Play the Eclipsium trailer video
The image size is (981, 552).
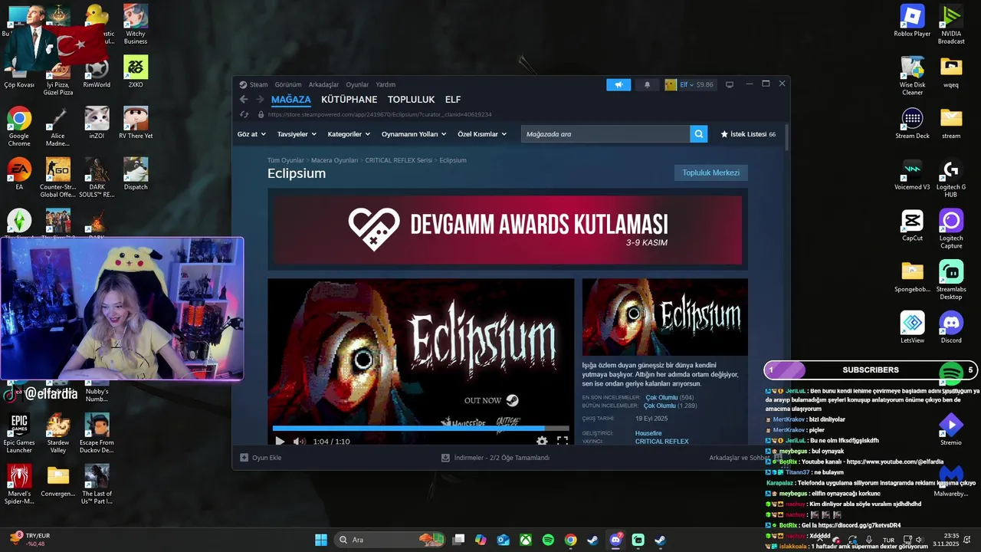pos(279,441)
